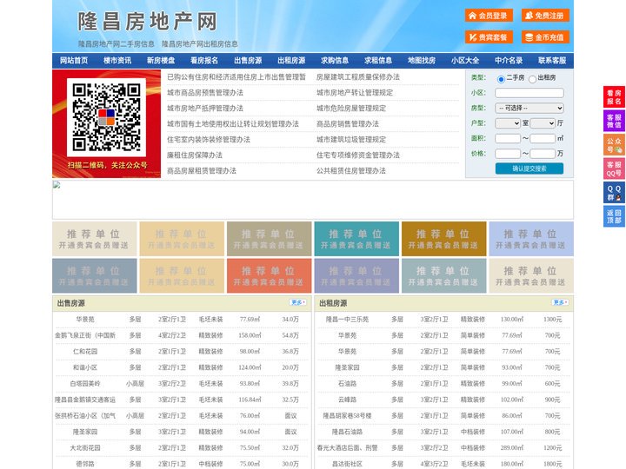The image size is (626, 469).
Task: Open 云峰路 rental listing
Action: pos(347,400)
